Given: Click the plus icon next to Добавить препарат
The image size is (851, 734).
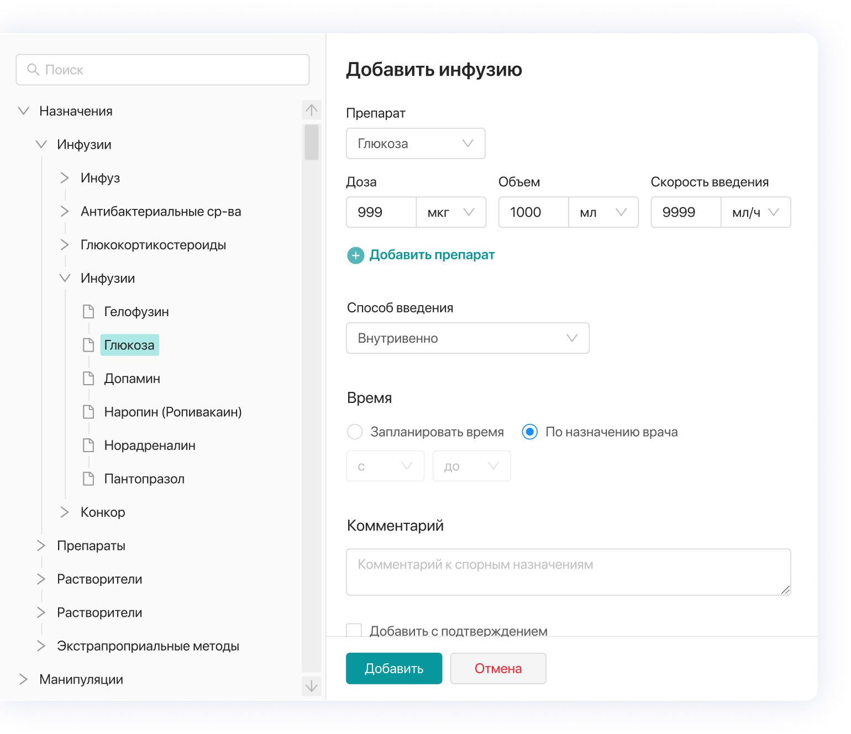Looking at the screenshot, I should (x=355, y=255).
